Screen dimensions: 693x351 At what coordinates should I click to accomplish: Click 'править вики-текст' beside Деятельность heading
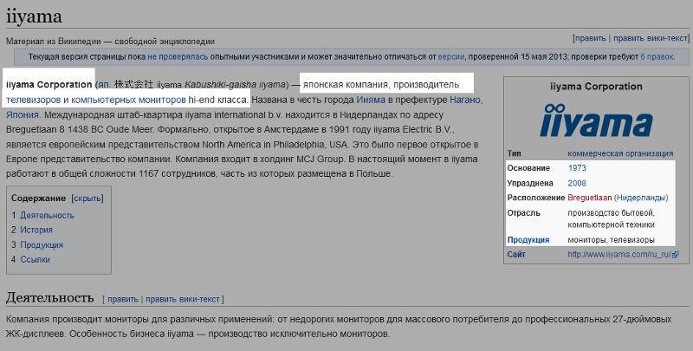pyautogui.click(x=183, y=299)
